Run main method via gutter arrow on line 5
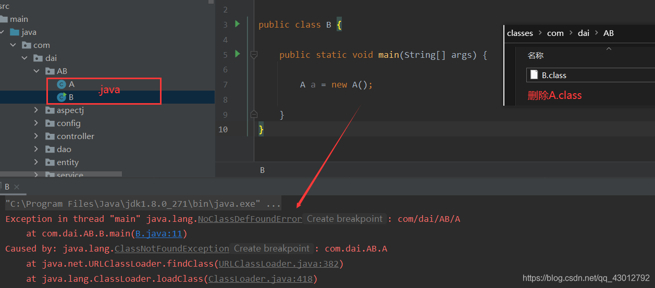 [x=237, y=54]
